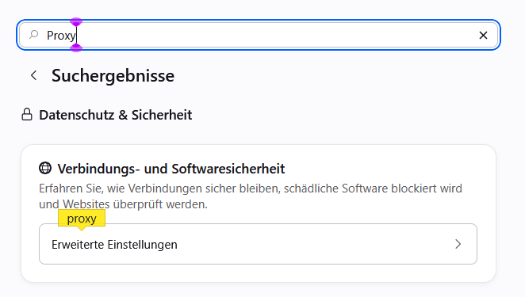Click the Suchergebnisse heading

coord(113,75)
